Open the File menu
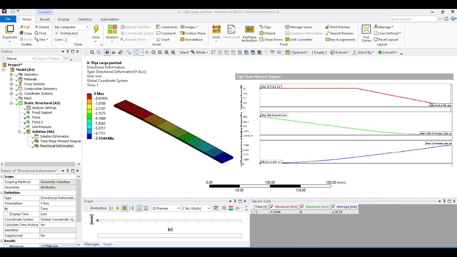 tap(8, 19)
